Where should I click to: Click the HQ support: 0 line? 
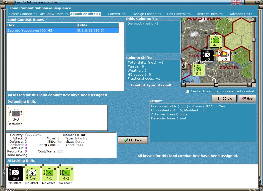click(139, 75)
